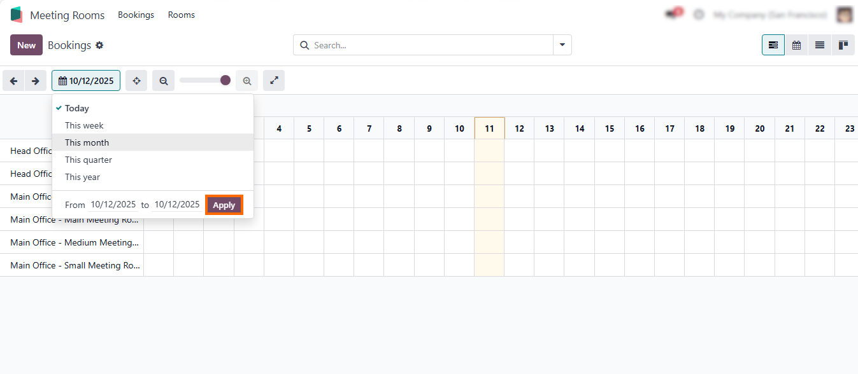This screenshot has width=858, height=374.
Task: Zoom in the Gantt timeline
Action: [247, 81]
